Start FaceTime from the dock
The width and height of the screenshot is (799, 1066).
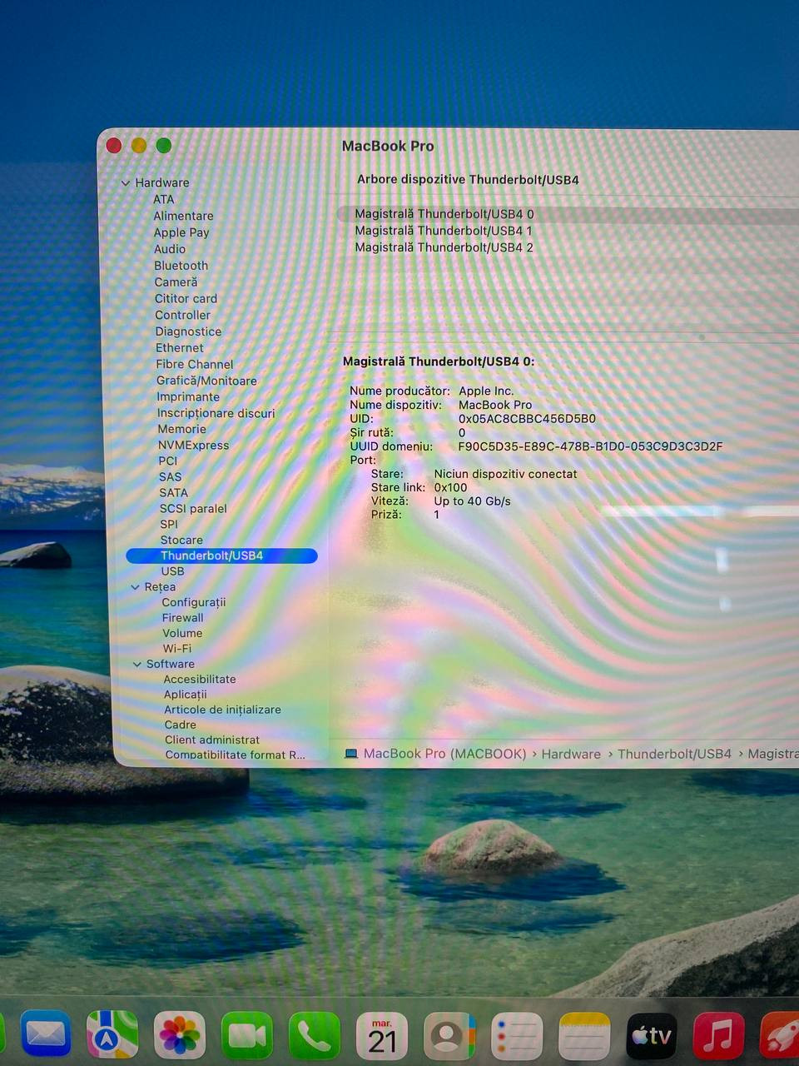click(247, 1035)
